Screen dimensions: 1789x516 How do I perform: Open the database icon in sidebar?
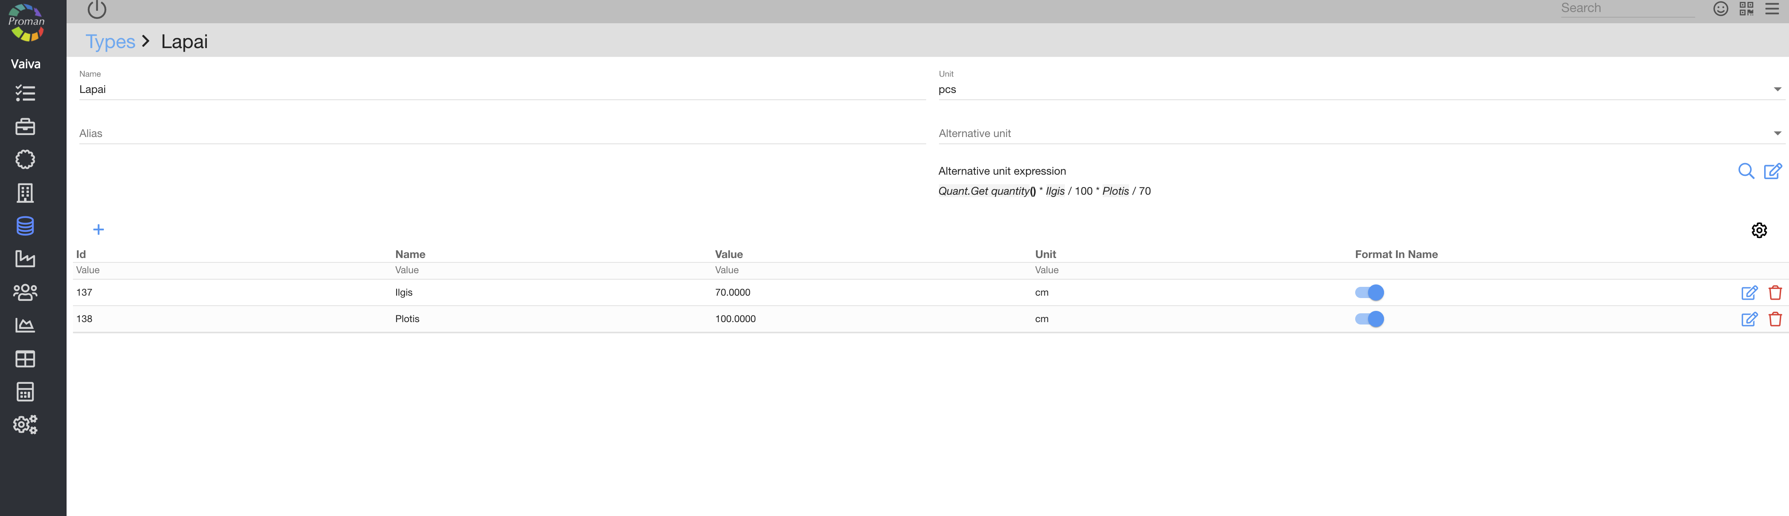tap(25, 226)
